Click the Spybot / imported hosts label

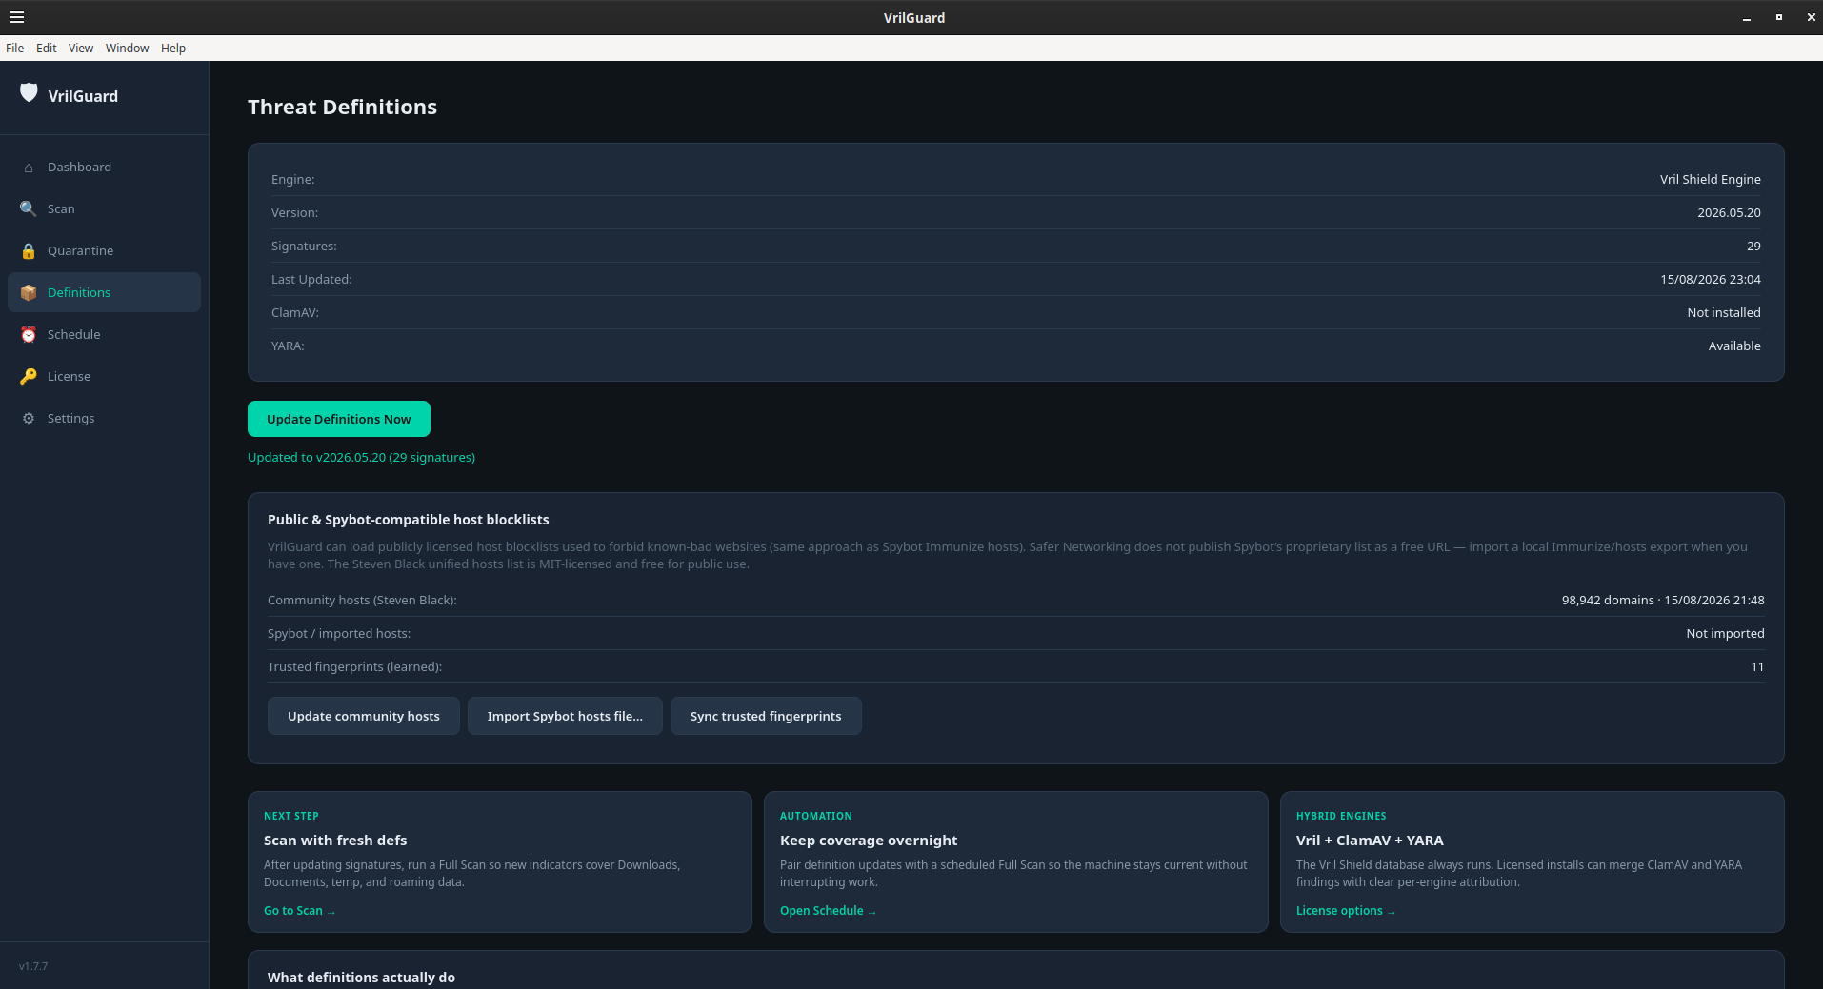pyautogui.click(x=339, y=633)
